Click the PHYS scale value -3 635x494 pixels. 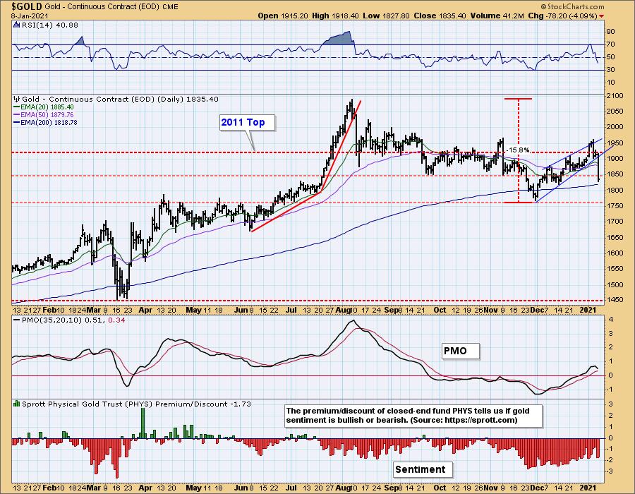pyautogui.click(x=610, y=471)
